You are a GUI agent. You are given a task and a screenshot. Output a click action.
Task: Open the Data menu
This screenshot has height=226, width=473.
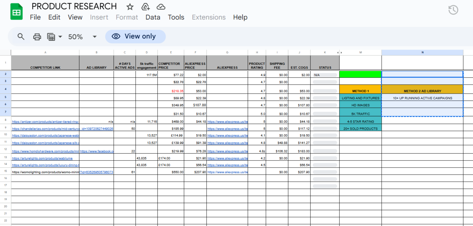coord(153,17)
